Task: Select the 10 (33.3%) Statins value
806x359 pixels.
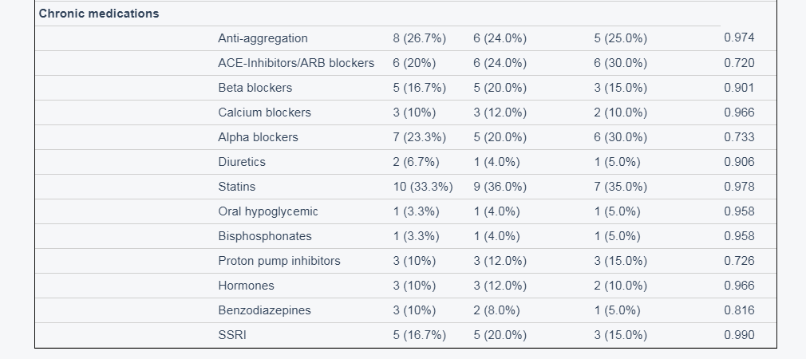Action: pos(423,187)
